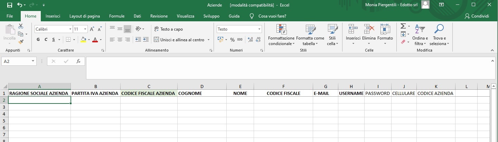Expand the number format dropdown showing Testo
The image size is (498, 142).
(259, 29)
